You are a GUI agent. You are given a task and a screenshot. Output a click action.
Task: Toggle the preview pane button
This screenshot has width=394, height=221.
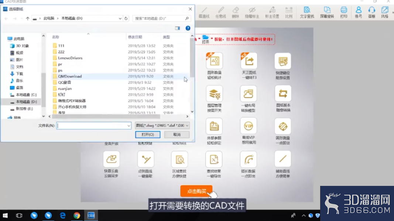point(177,28)
